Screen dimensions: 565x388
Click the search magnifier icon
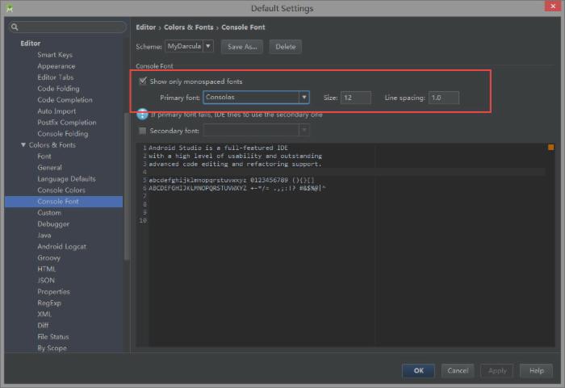pos(15,27)
